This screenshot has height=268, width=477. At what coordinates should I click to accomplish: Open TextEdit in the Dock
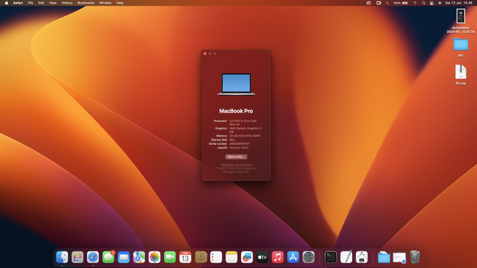point(346,257)
